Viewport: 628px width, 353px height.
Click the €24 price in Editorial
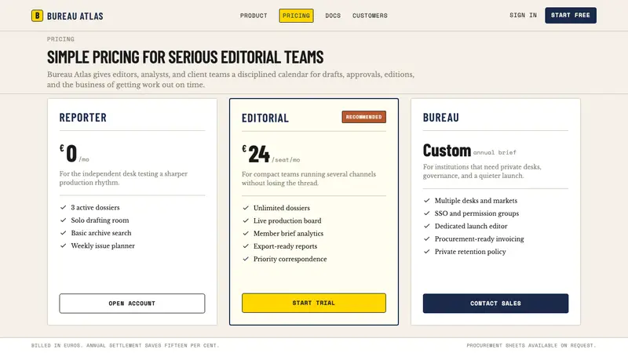(x=256, y=153)
